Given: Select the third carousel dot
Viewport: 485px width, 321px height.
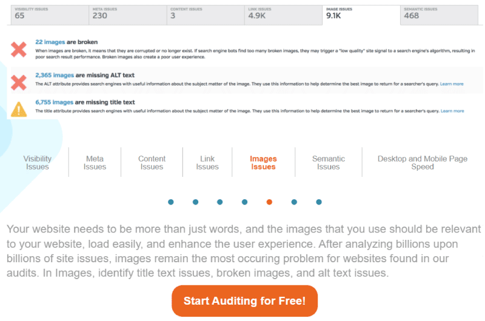Looking at the screenshot, I should point(220,202).
